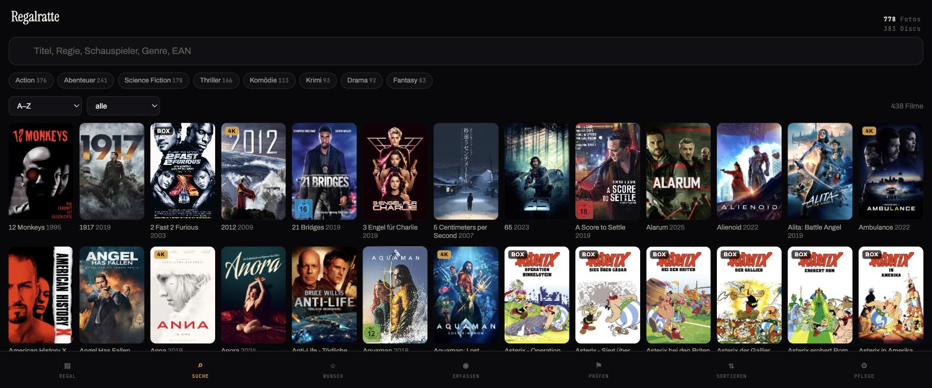Screen dimensions: 932x388
Task: Click the 4K badge on Anna cover
Action: pos(161,255)
